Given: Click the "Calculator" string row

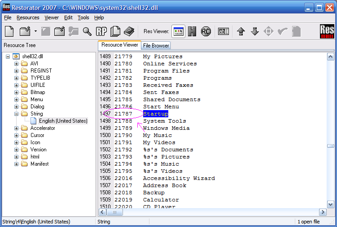Looking at the screenshot, I should click(x=161, y=200).
